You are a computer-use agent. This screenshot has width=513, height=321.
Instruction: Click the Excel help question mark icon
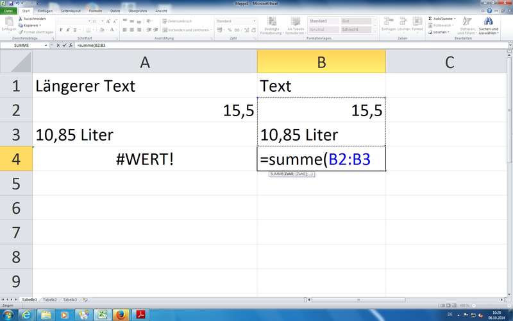pyautogui.click(x=489, y=11)
